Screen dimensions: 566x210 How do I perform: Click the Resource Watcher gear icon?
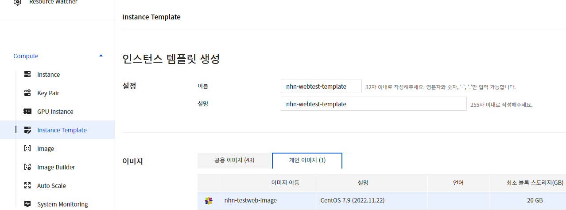point(18,2)
